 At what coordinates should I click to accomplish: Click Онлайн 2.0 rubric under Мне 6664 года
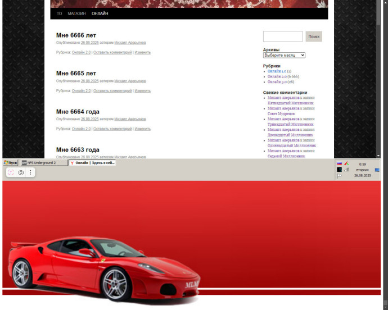pyautogui.click(x=81, y=129)
